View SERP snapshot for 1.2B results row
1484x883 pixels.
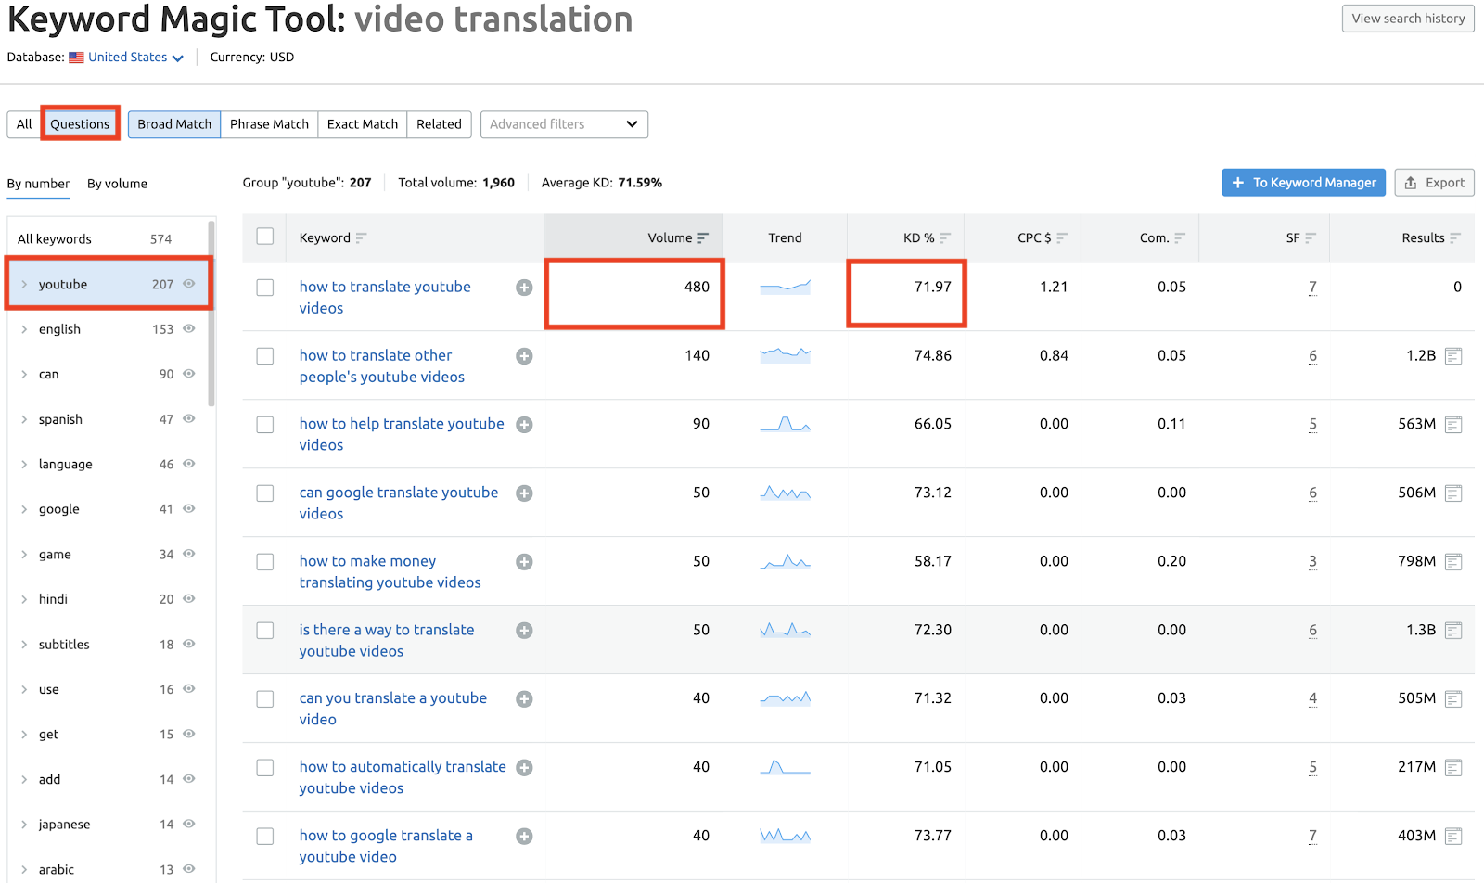point(1453,356)
